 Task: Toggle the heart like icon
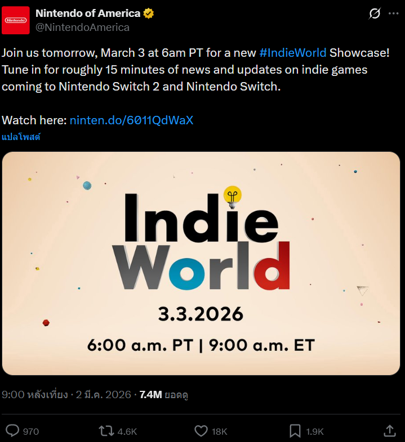[201, 431]
